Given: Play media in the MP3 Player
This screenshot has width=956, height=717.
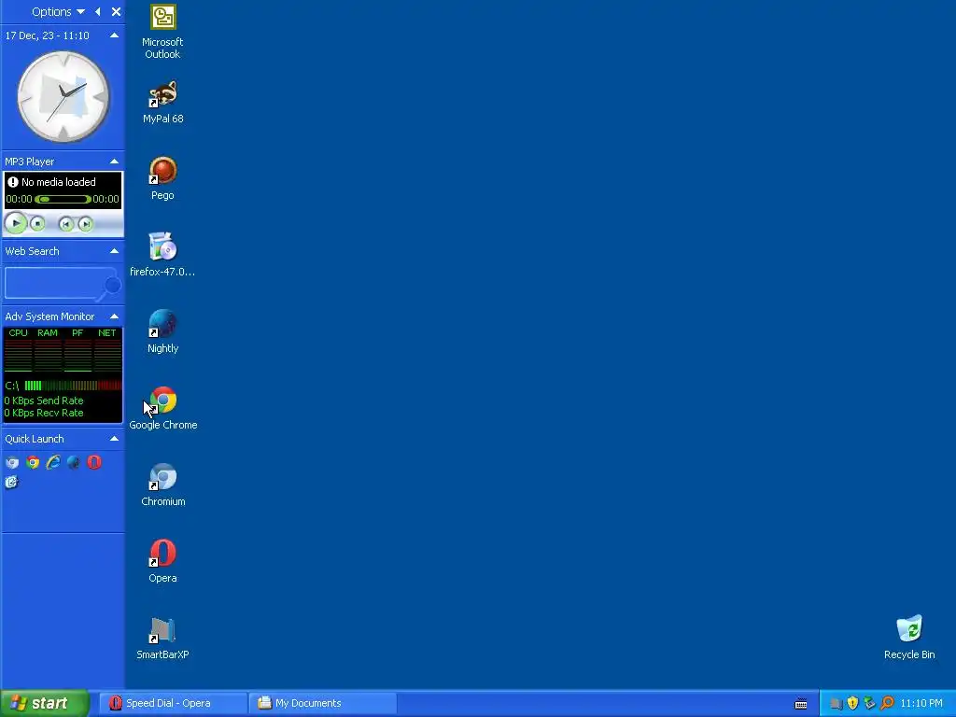Looking at the screenshot, I should 16,223.
